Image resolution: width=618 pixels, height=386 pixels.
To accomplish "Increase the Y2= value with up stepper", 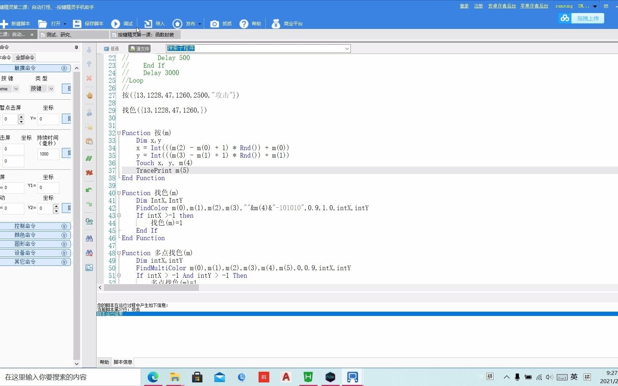I will (x=56, y=206).
